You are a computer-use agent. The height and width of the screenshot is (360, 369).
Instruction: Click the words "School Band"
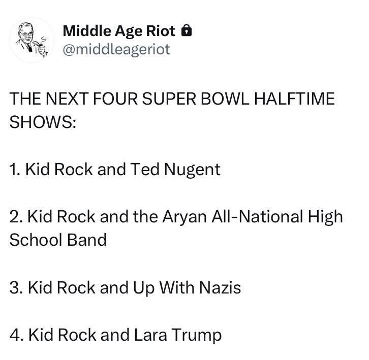[58, 240]
